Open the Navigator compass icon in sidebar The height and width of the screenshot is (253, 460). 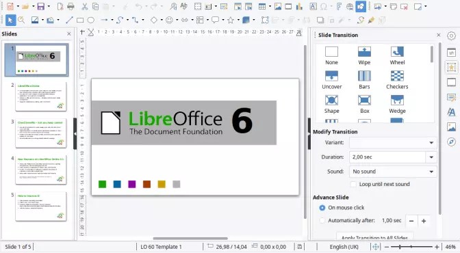(x=451, y=142)
